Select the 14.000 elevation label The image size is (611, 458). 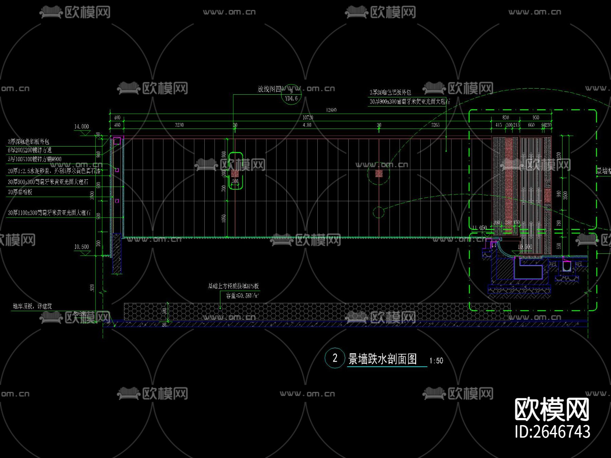81,127
